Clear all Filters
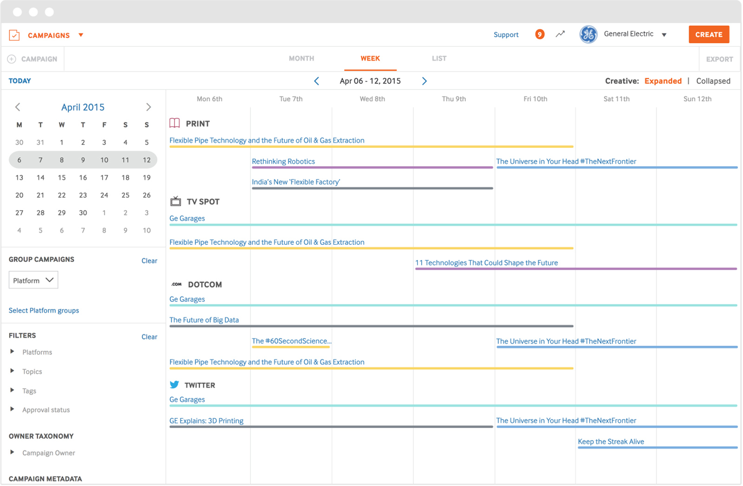The height and width of the screenshot is (486, 743). click(x=149, y=337)
